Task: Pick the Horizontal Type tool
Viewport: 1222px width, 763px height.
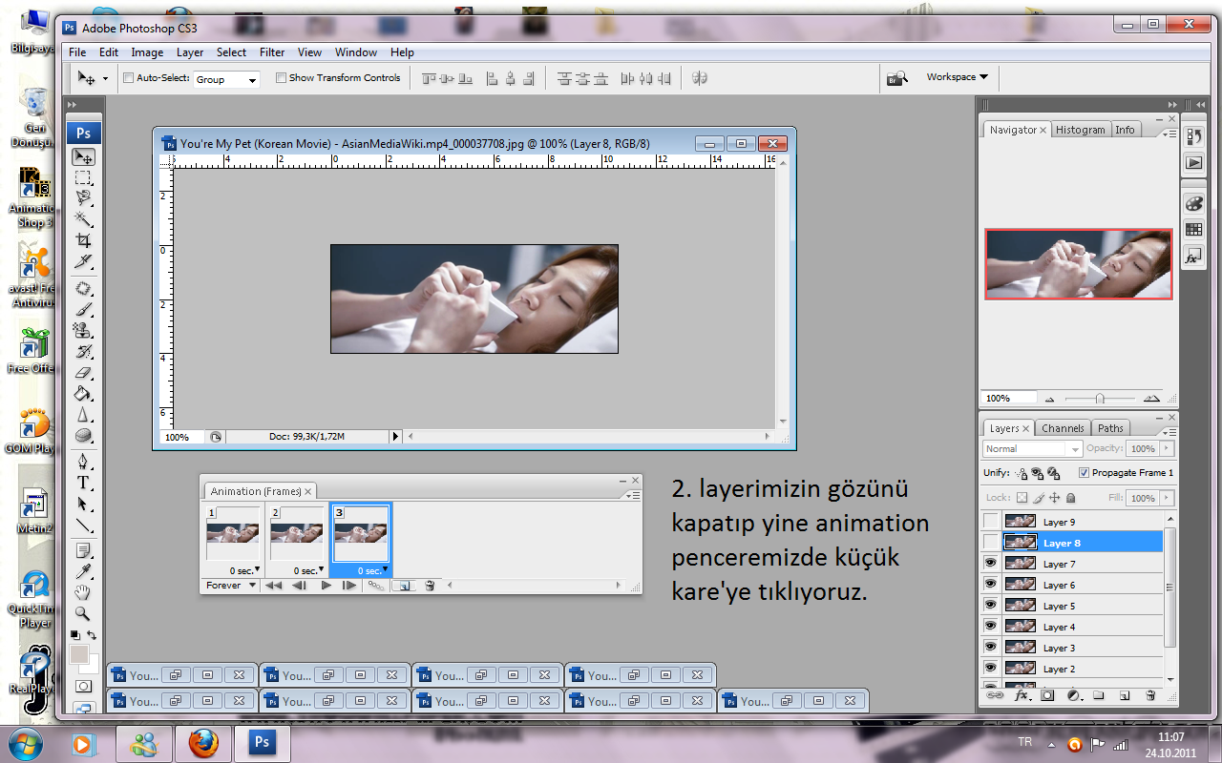Action: tap(84, 483)
